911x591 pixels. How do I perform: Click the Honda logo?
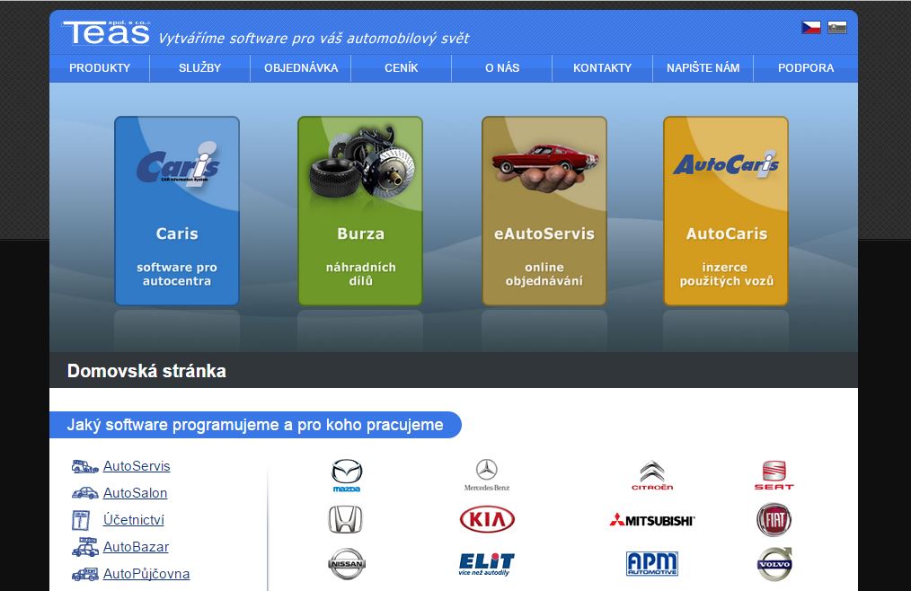coord(345,519)
